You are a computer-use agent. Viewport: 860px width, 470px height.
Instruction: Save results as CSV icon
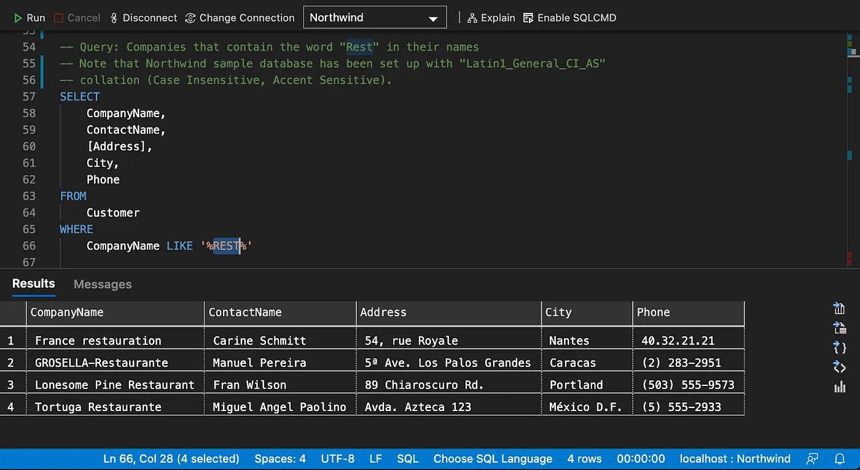tap(839, 308)
